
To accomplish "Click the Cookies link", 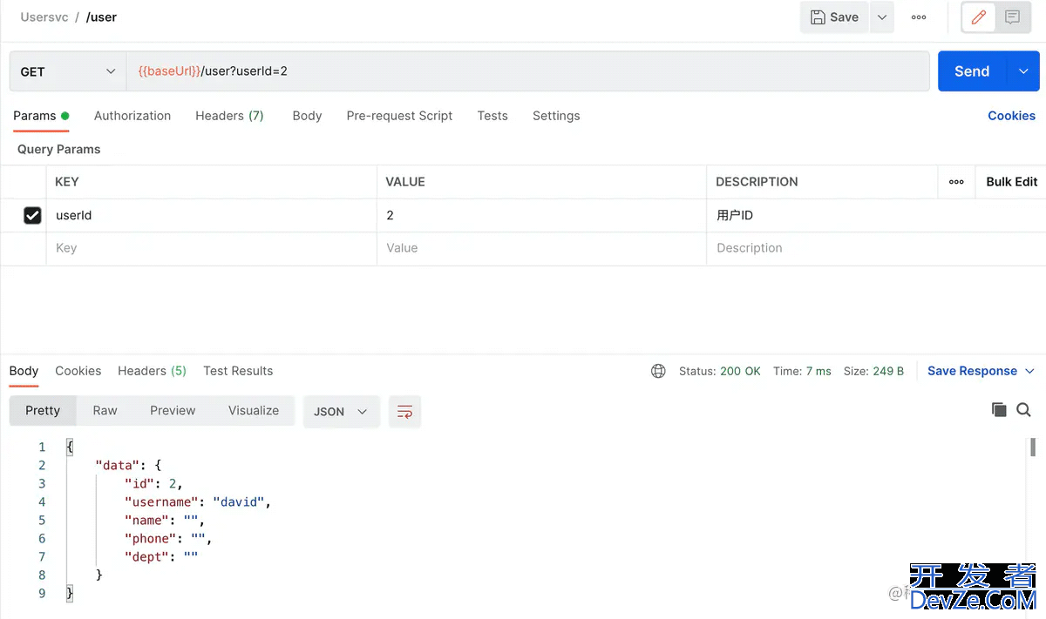I will tap(1011, 116).
